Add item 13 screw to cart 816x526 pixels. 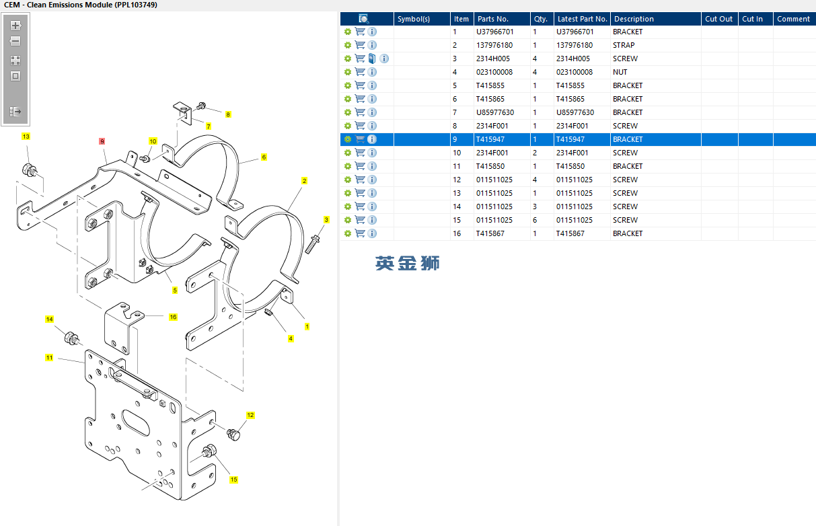360,193
